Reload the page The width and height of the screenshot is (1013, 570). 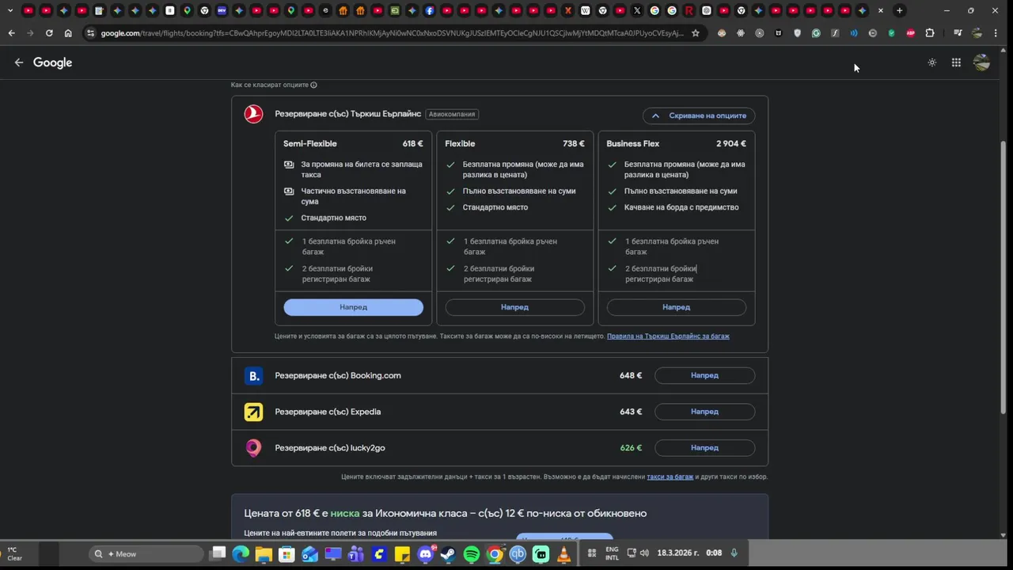coord(49,33)
